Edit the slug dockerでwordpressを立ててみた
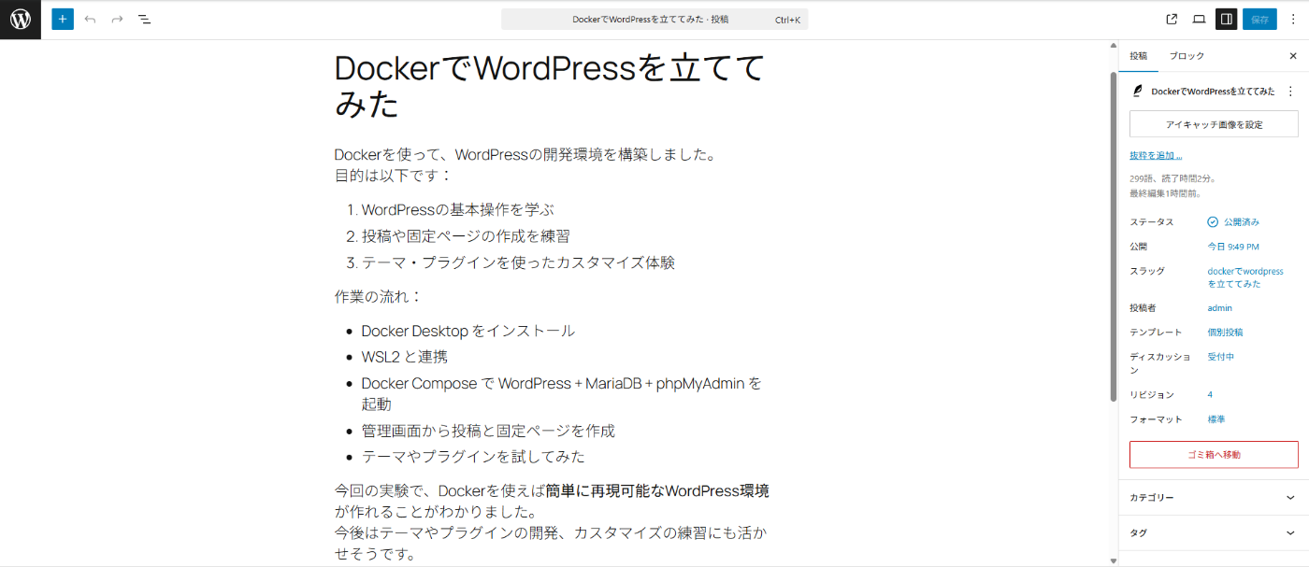The width and height of the screenshot is (1309, 567). tap(1245, 277)
